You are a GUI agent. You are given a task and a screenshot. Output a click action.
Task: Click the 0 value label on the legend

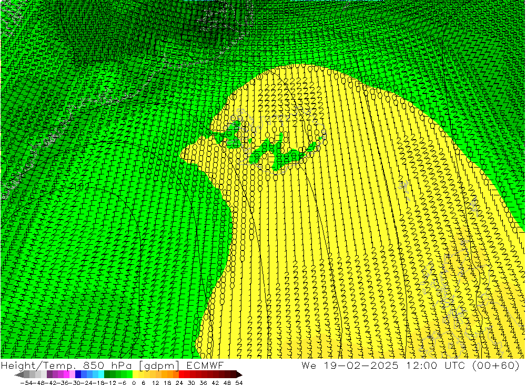[135, 382]
